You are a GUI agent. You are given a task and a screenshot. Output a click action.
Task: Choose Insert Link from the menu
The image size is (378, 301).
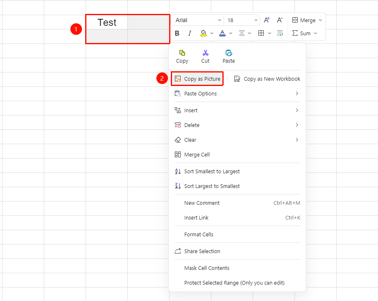(237, 217)
